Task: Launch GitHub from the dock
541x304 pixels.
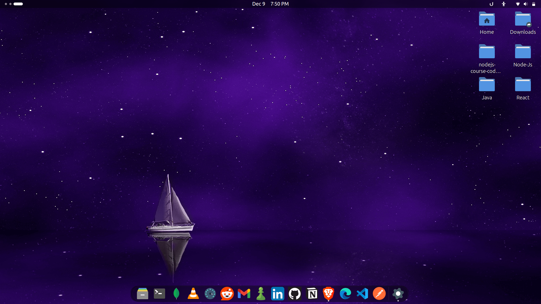Action: click(295, 294)
